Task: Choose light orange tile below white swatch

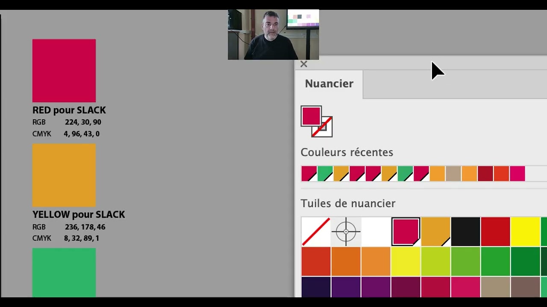Action: [376, 261]
